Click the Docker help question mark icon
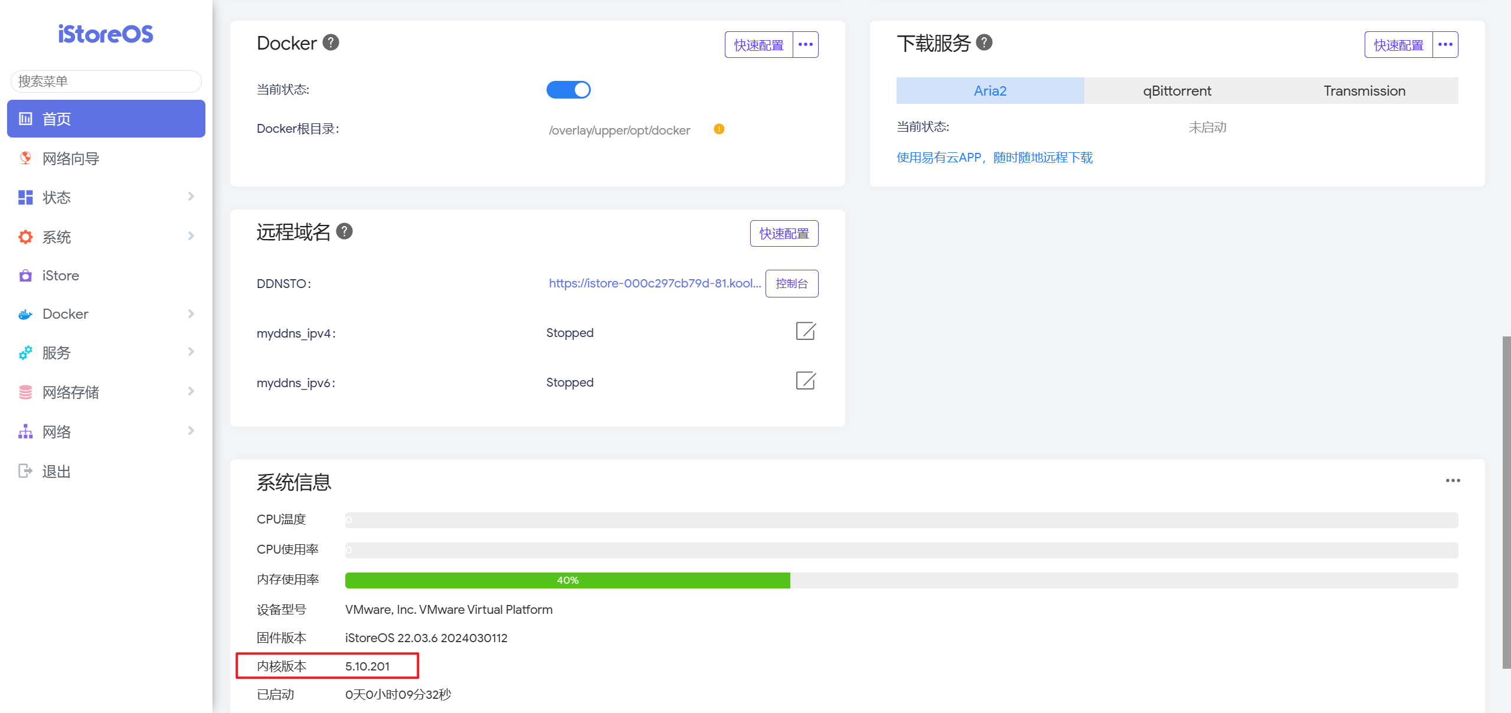The height and width of the screenshot is (713, 1511). pyautogui.click(x=331, y=42)
